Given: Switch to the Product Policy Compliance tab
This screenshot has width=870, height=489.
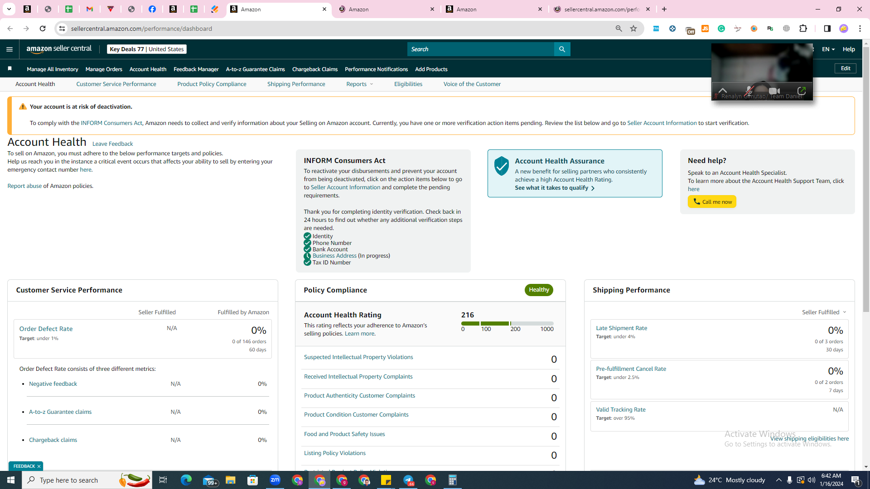Looking at the screenshot, I should [212, 84].
